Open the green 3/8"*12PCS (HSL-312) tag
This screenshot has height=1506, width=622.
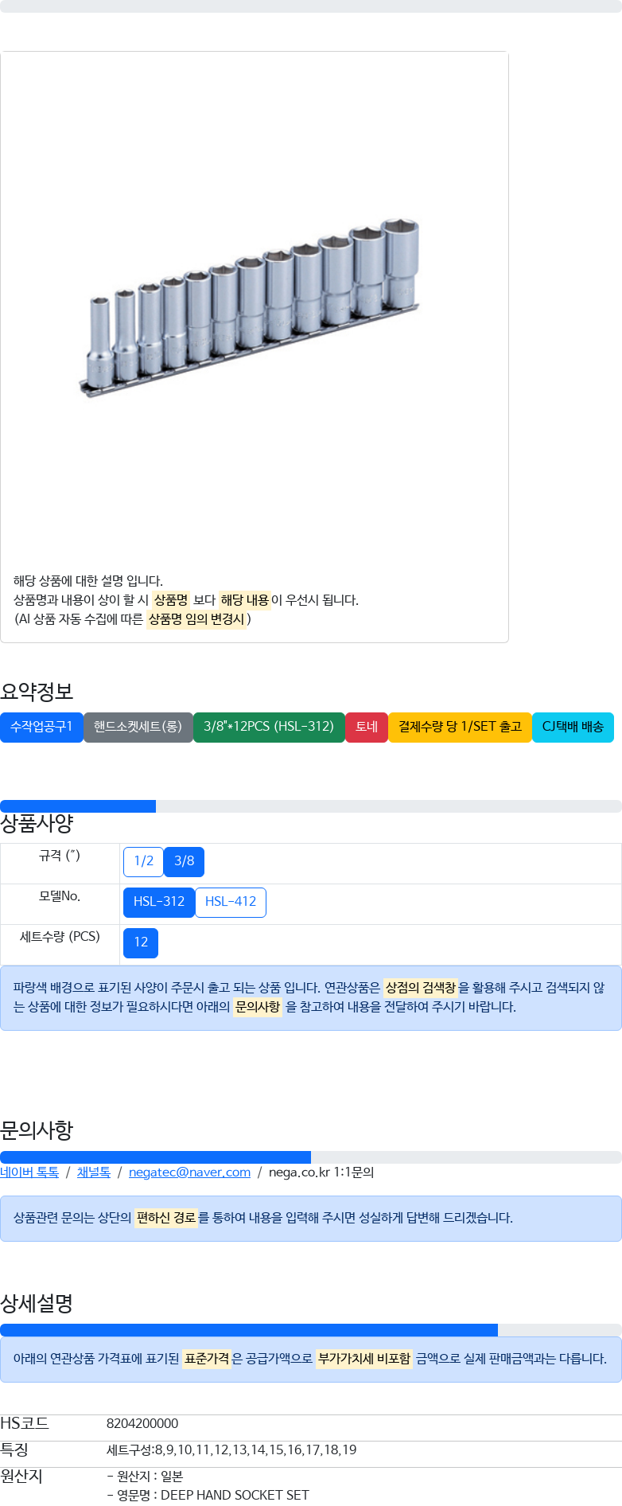(269, 727)
